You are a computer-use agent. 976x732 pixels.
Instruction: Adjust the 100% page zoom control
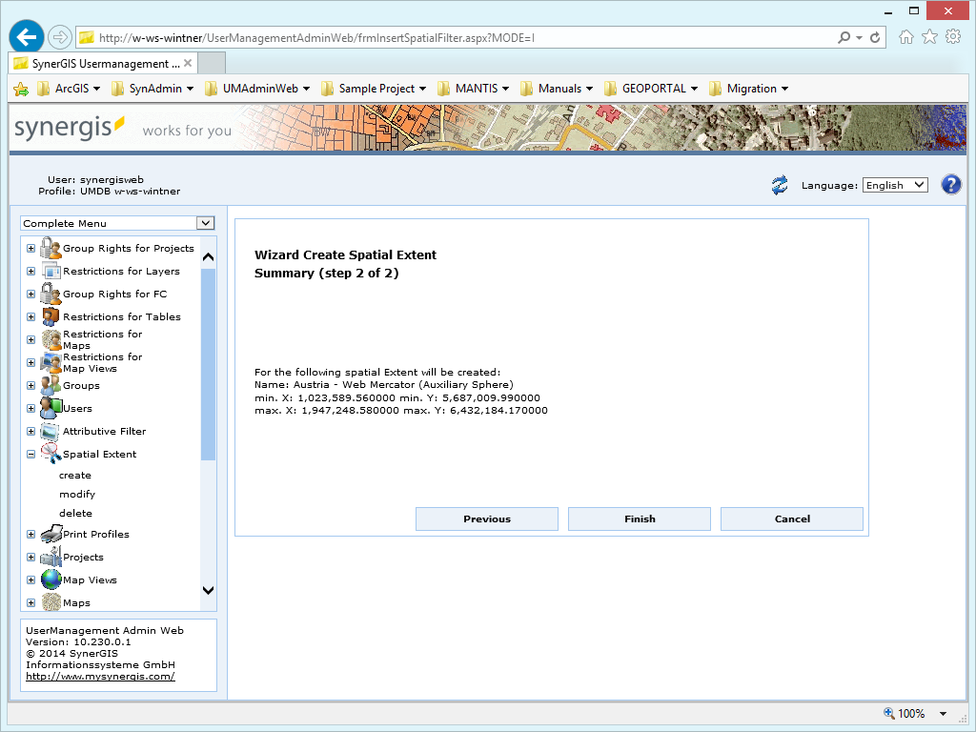pos(912,713)
